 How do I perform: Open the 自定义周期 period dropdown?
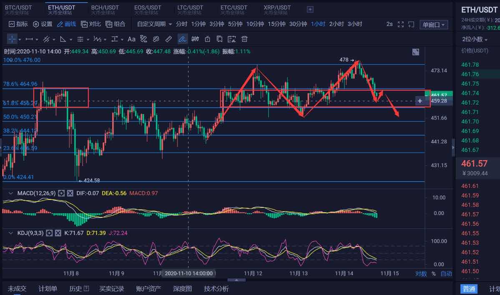pyautogui.click(x=152, y=24)
